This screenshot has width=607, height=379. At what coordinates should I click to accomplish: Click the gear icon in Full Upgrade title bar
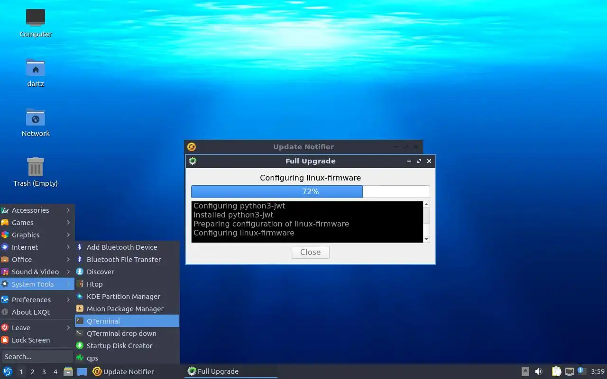point(193,161)
